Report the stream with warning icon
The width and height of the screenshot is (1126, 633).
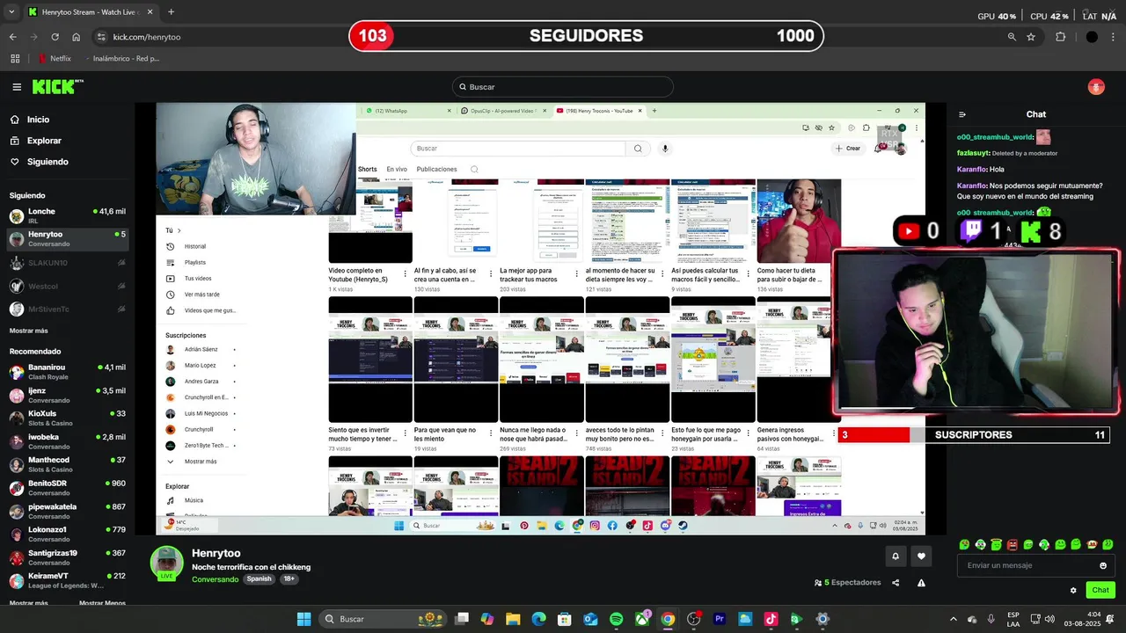[921, 583]
